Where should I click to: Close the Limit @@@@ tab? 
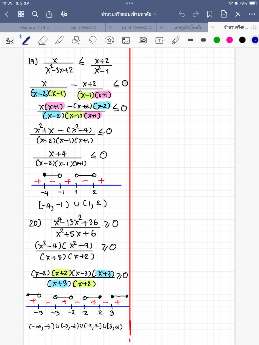(x=59, y=27)
